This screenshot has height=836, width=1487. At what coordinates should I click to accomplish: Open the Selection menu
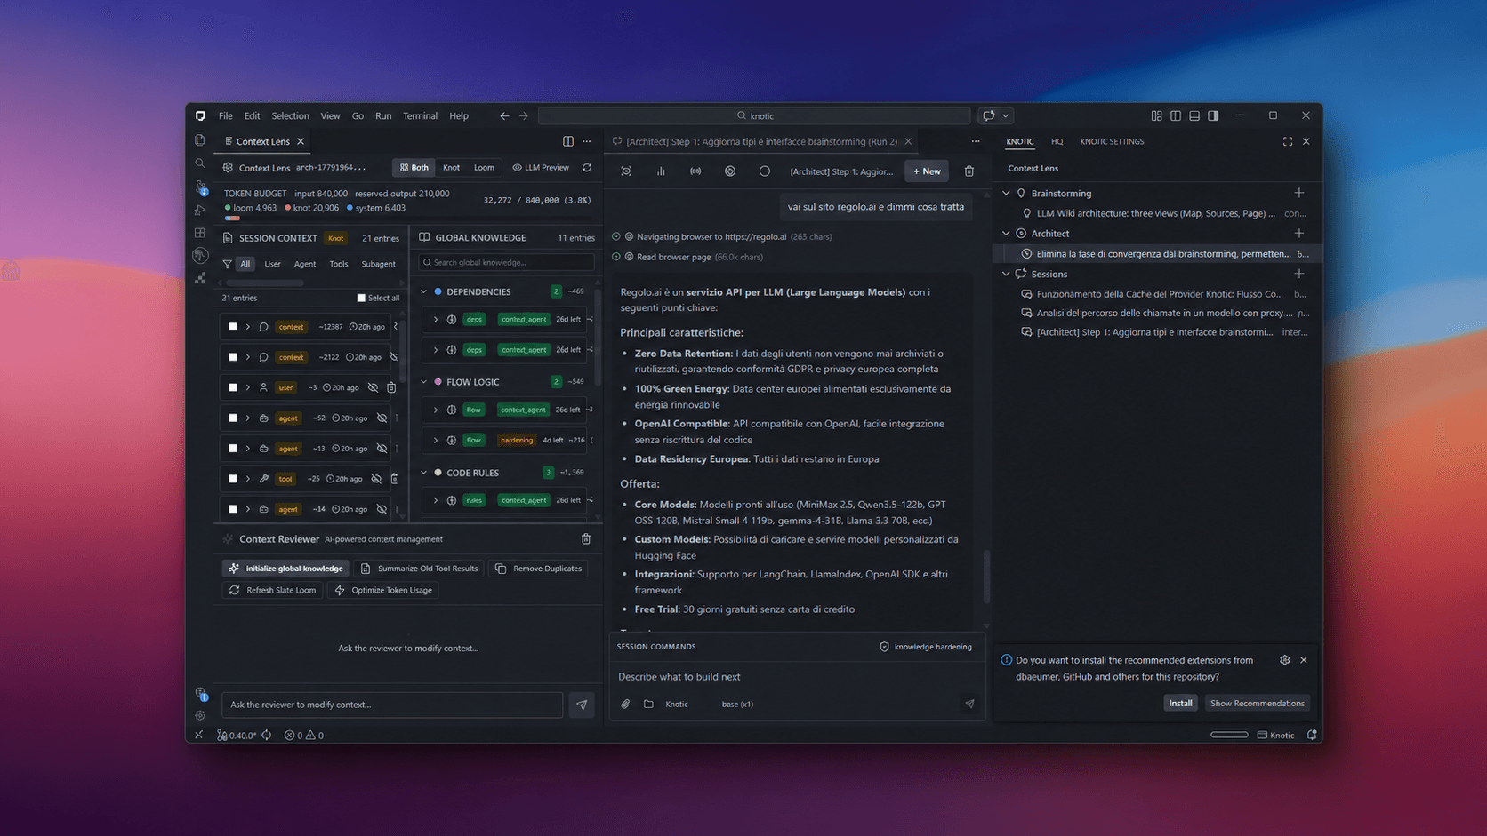pyautogui.click(x=290, y=115)
